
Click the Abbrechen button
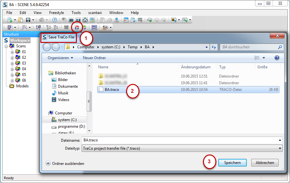coord(265,163)
